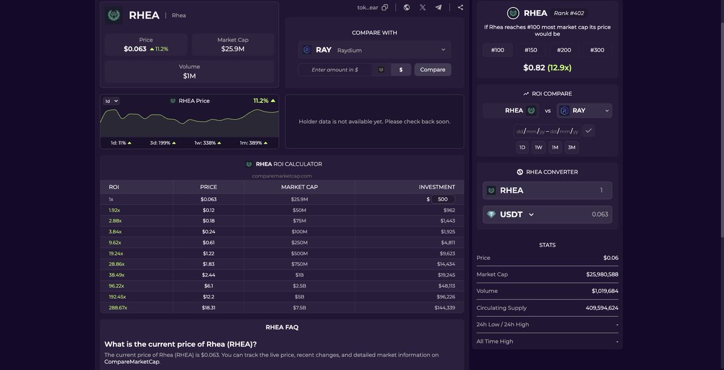Open the 1d chart timeframe dropdown

pyautogui.click(x=111, y=101)
